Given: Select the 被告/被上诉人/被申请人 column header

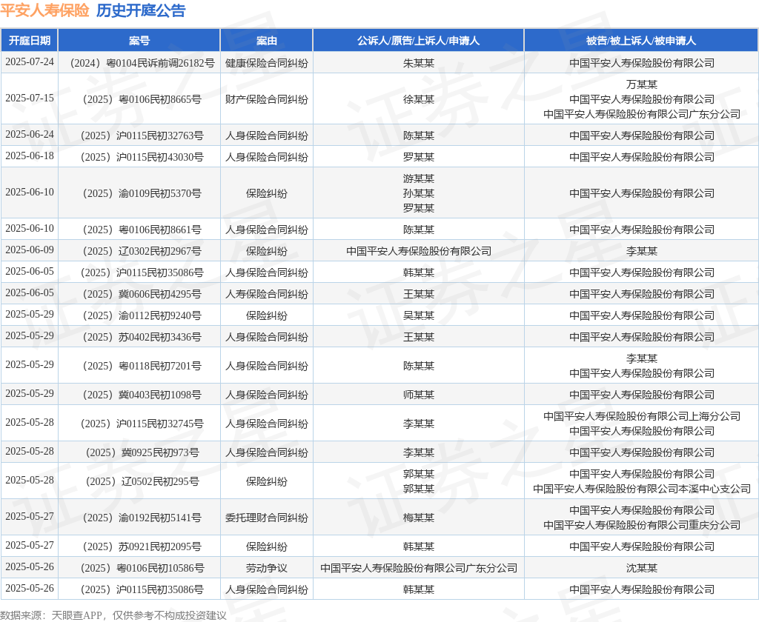Looking at the screenshot, I should click(641, 41).
